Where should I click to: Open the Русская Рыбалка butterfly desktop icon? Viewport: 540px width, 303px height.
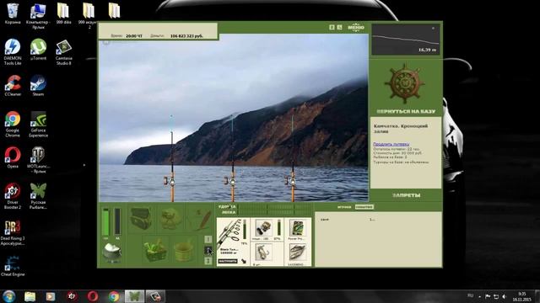coord(38,196)
